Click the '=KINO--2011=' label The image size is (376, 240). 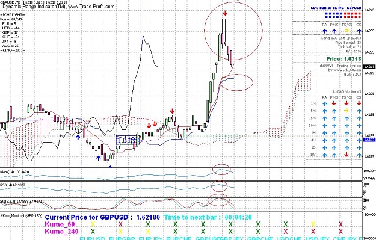(x=13, y=51)
